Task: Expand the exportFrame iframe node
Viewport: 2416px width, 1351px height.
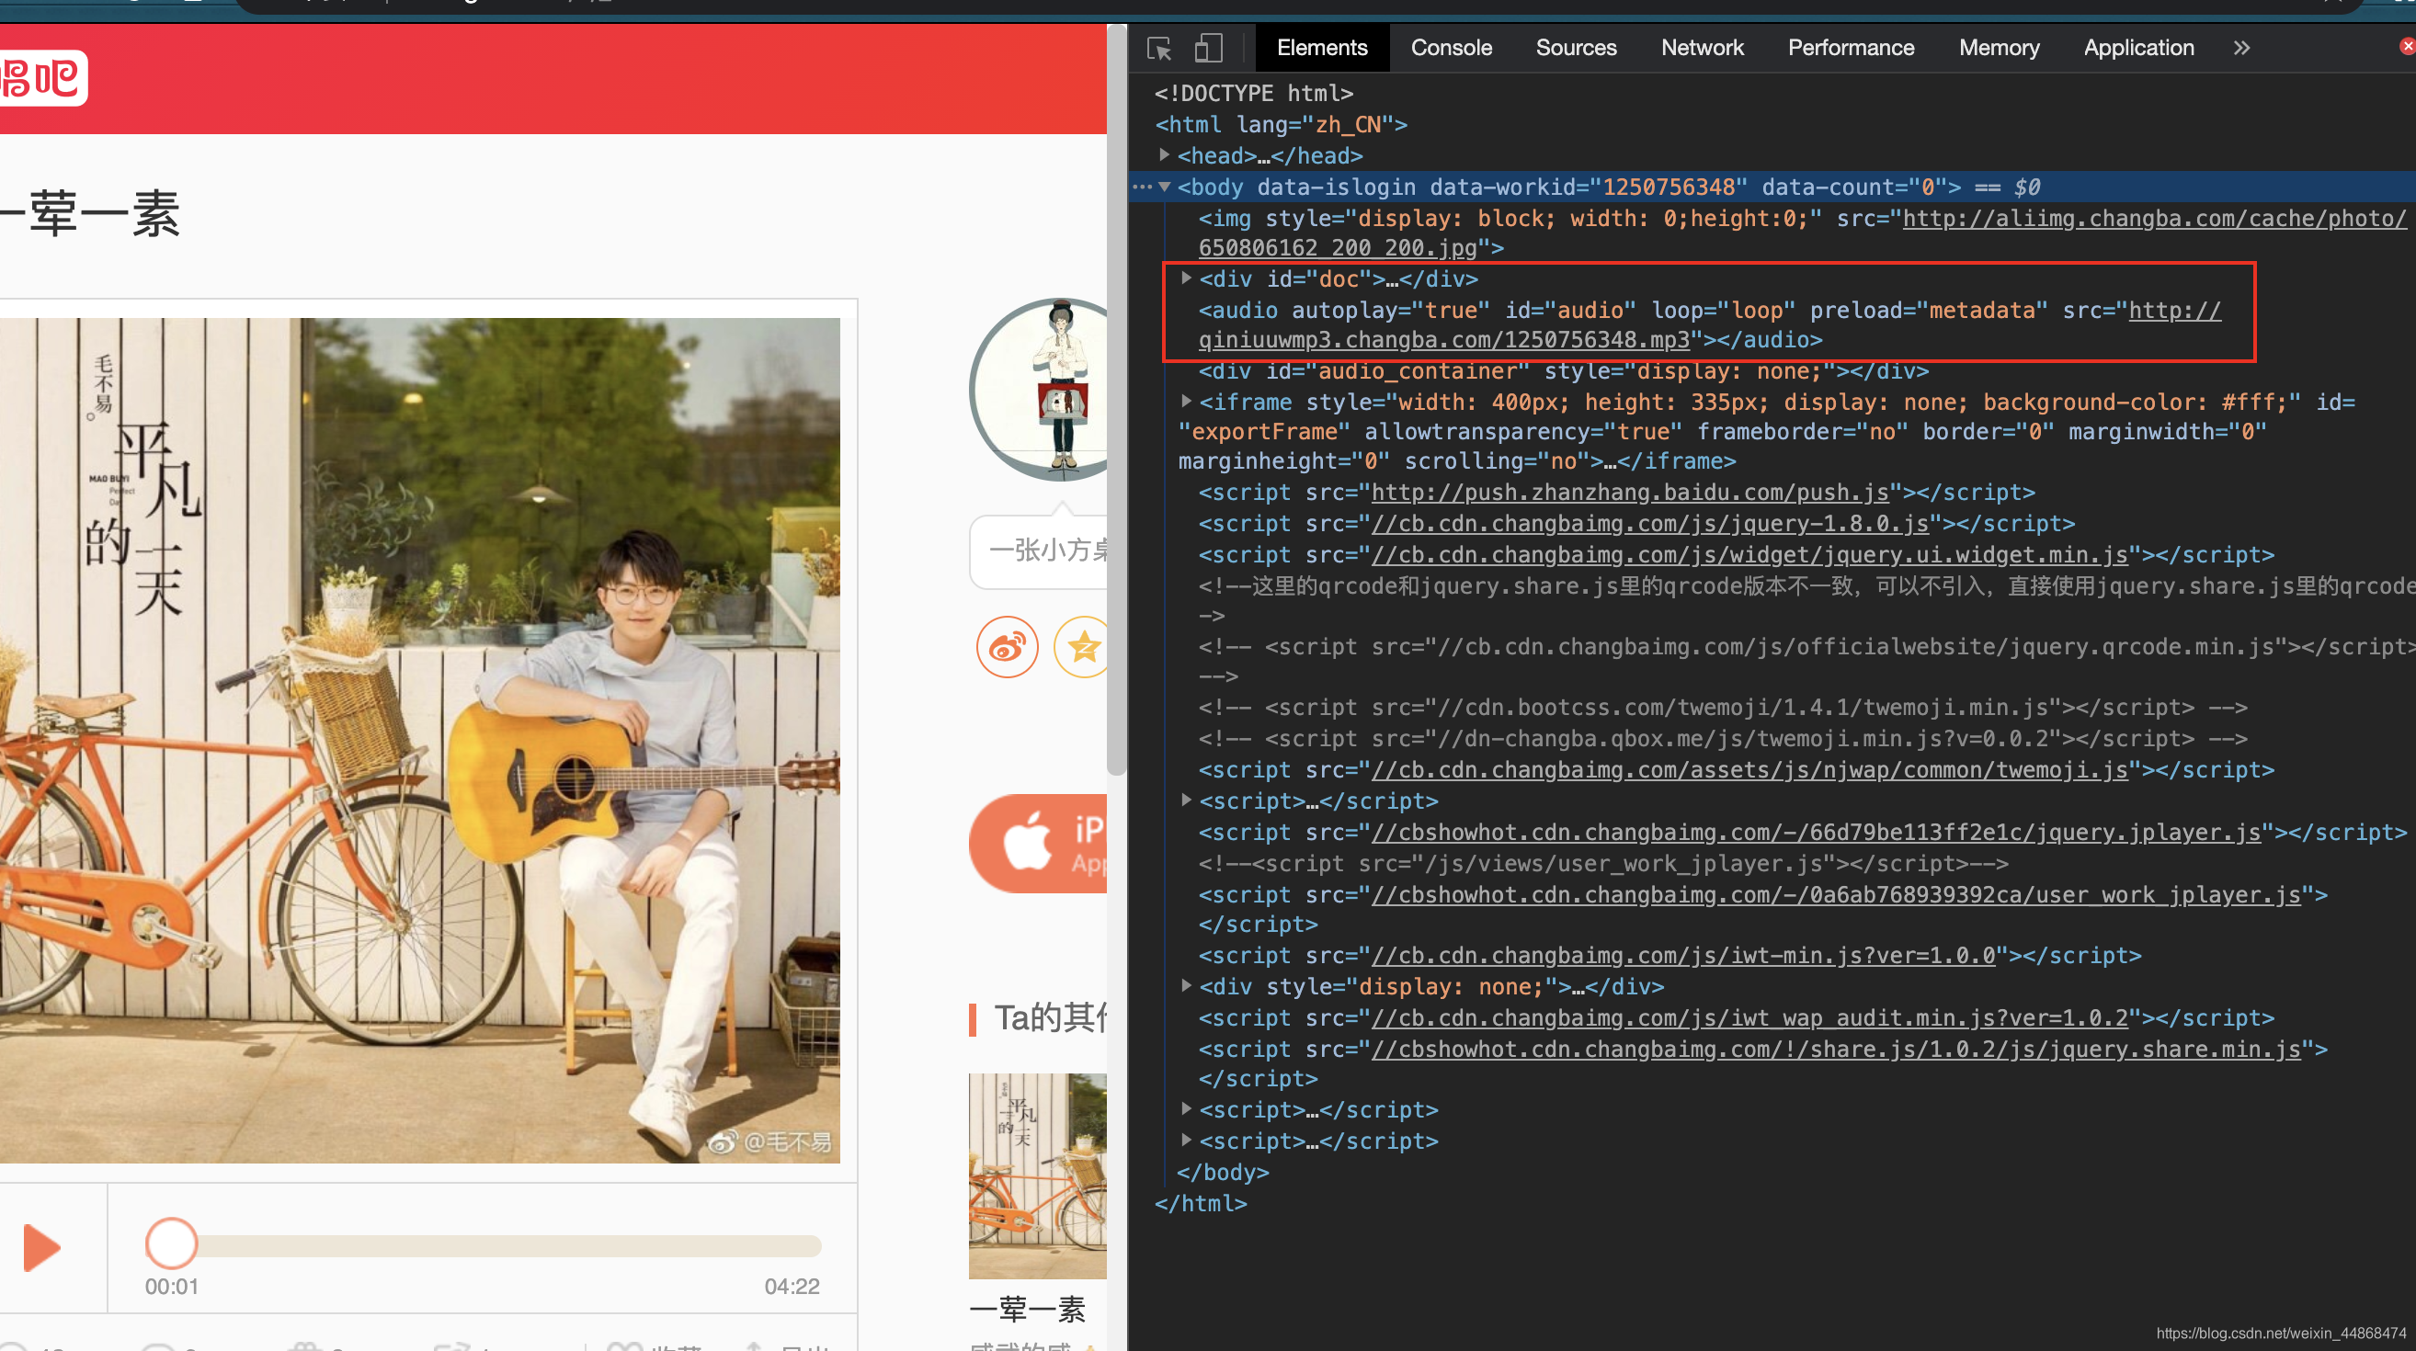Action: [x=1187, y=402]
